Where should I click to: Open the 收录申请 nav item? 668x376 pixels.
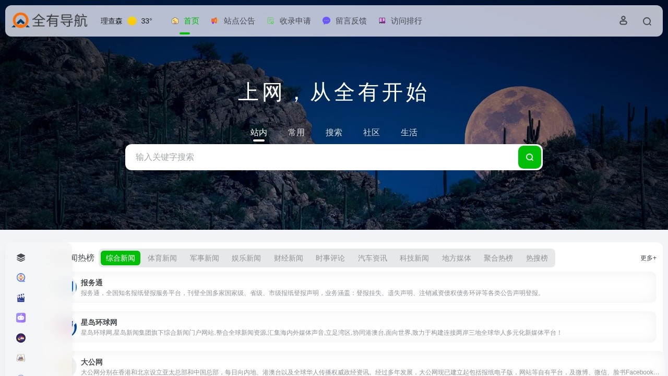[x=289, y=21]
